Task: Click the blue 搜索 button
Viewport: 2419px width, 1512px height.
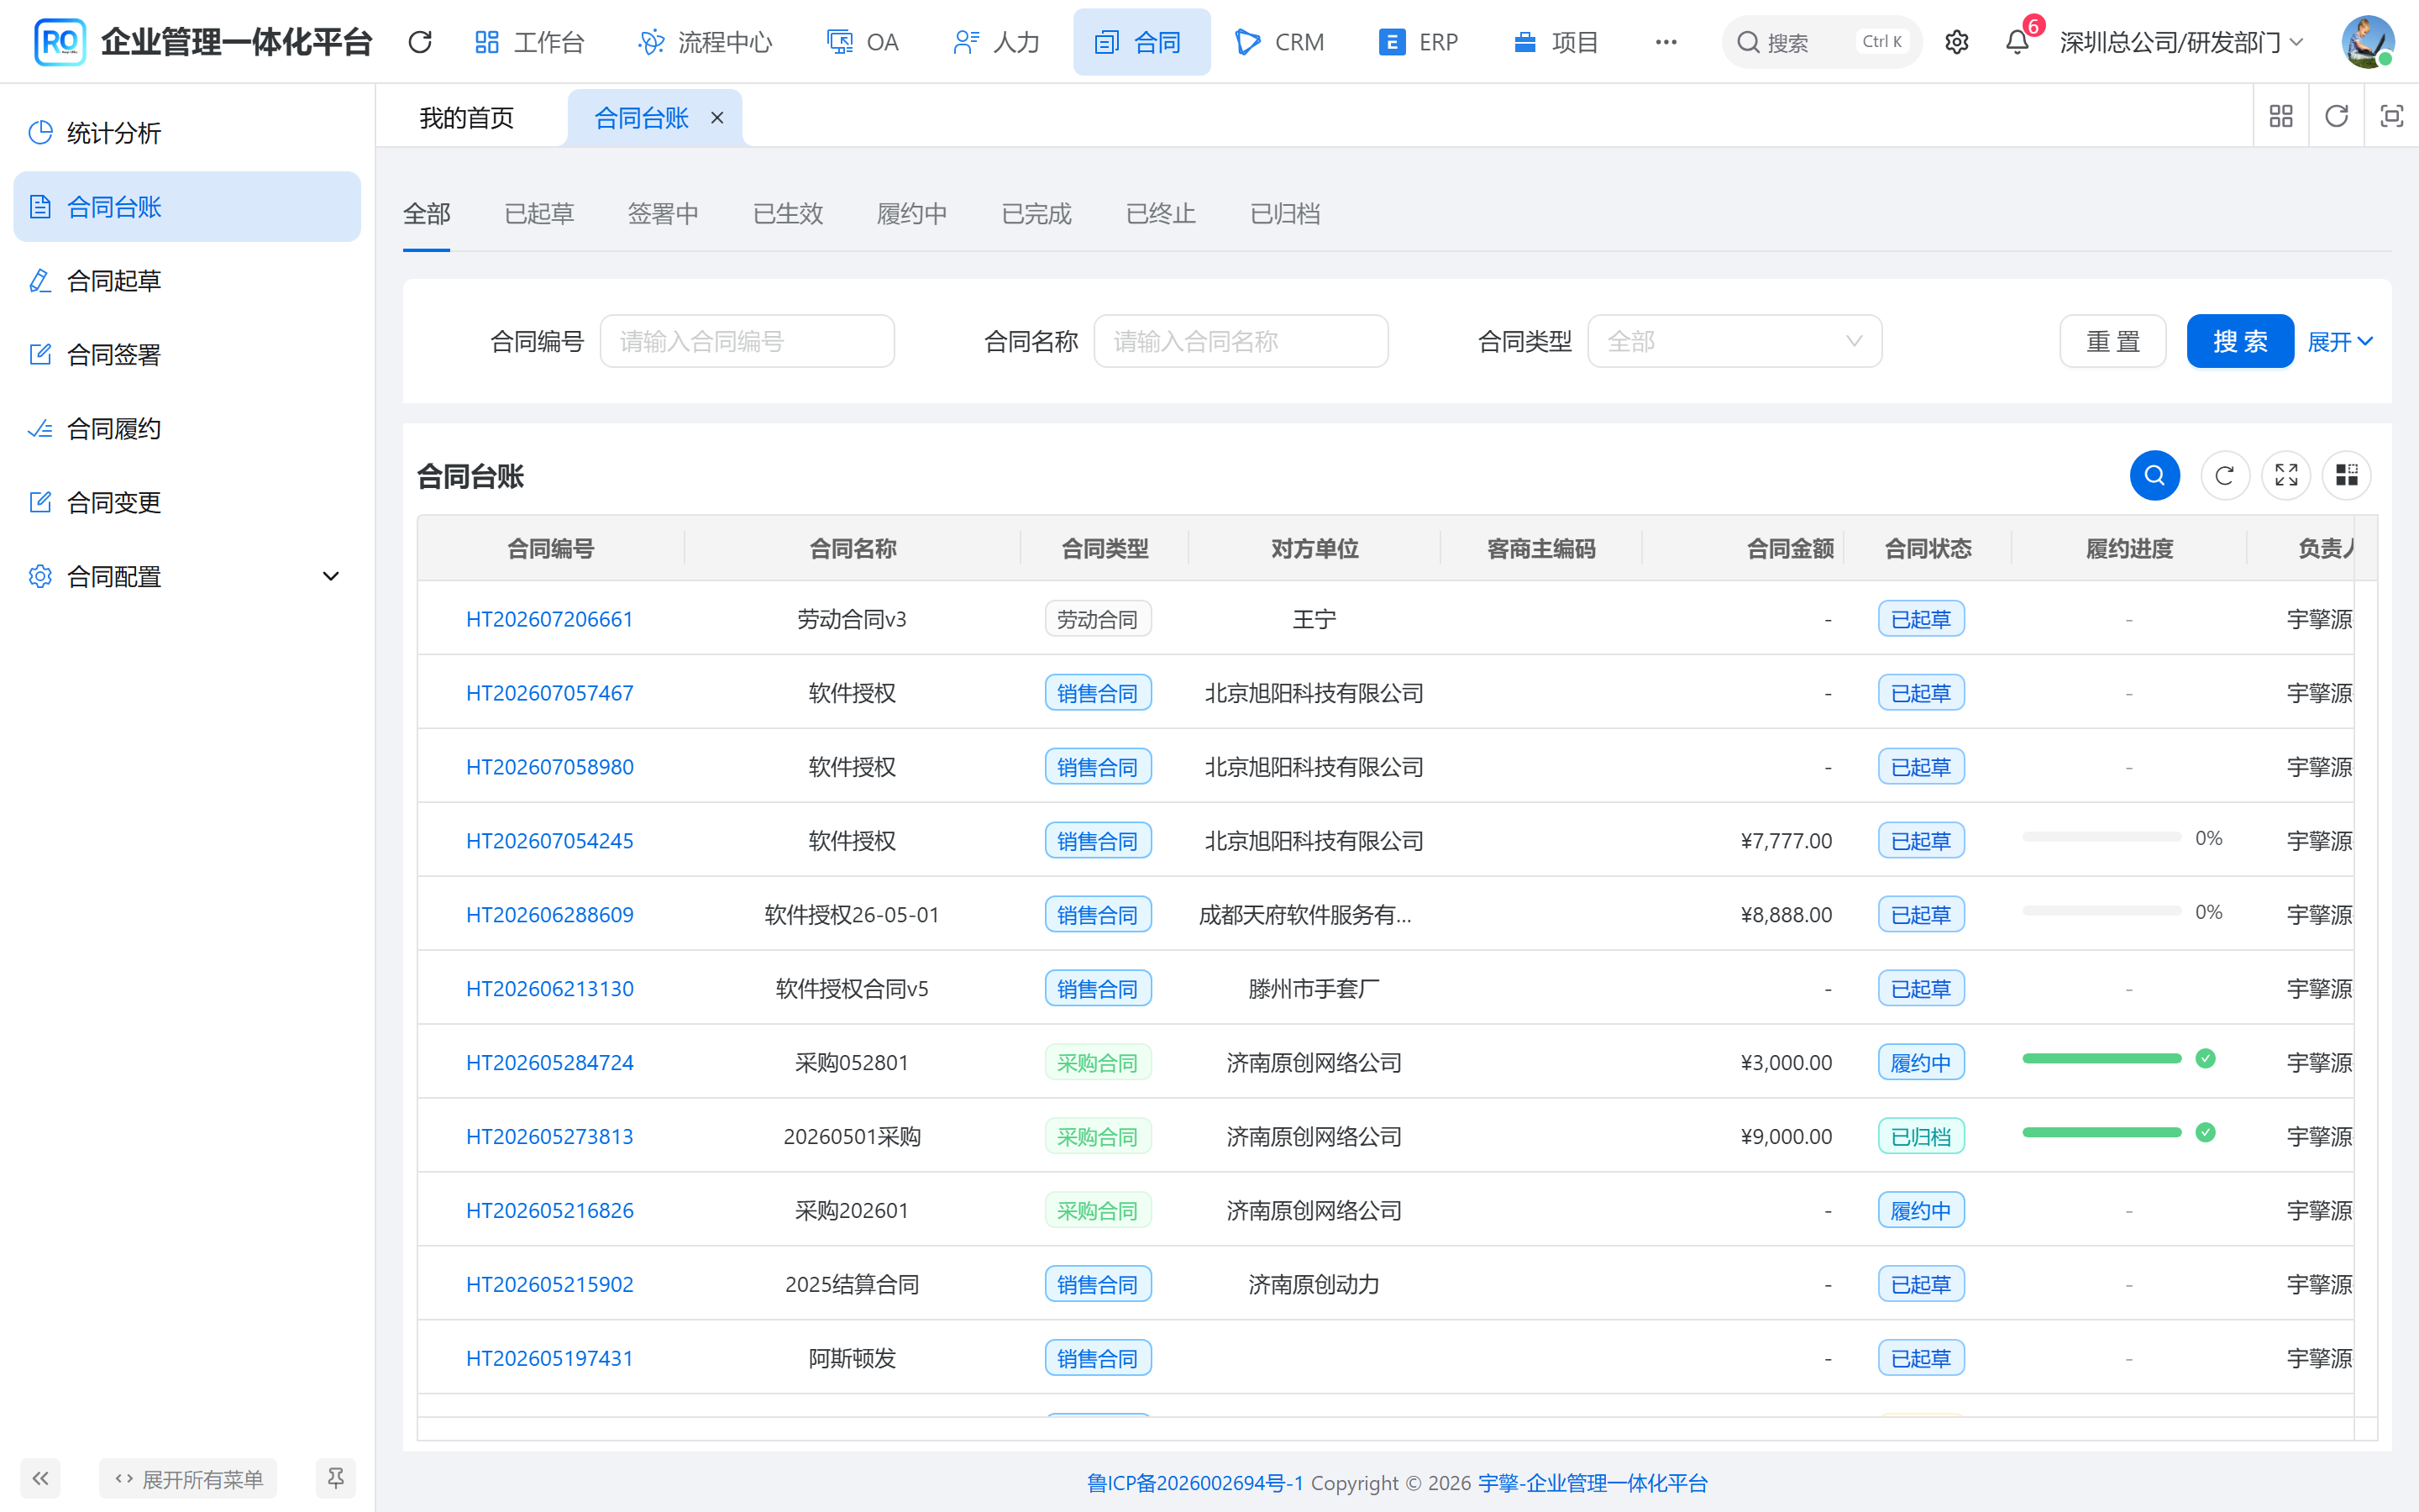Action: [2240, 341]
